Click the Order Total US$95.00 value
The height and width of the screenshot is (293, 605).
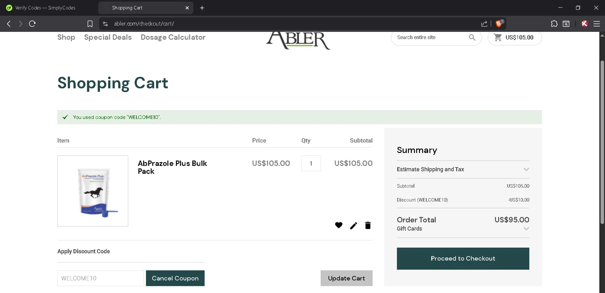coord(512,220)
